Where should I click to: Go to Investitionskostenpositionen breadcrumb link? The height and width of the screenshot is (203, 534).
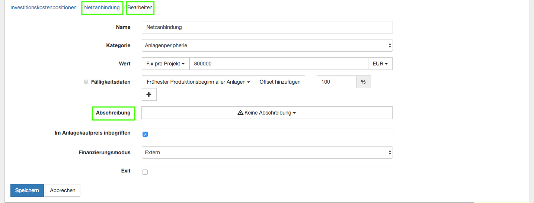[44, 7]
